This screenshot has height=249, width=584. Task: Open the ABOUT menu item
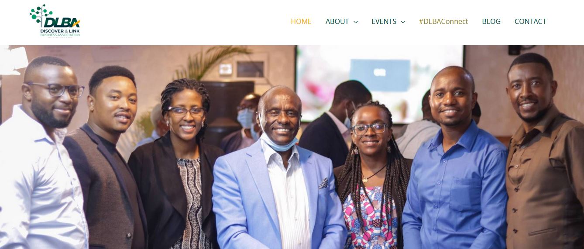coord(337,21)
